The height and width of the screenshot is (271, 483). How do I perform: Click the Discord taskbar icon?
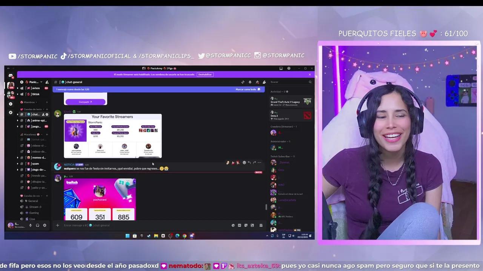(x=192, y=236)
